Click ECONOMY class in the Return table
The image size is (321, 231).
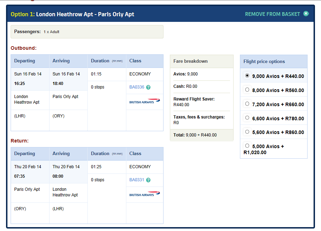[x=140, y=167]
